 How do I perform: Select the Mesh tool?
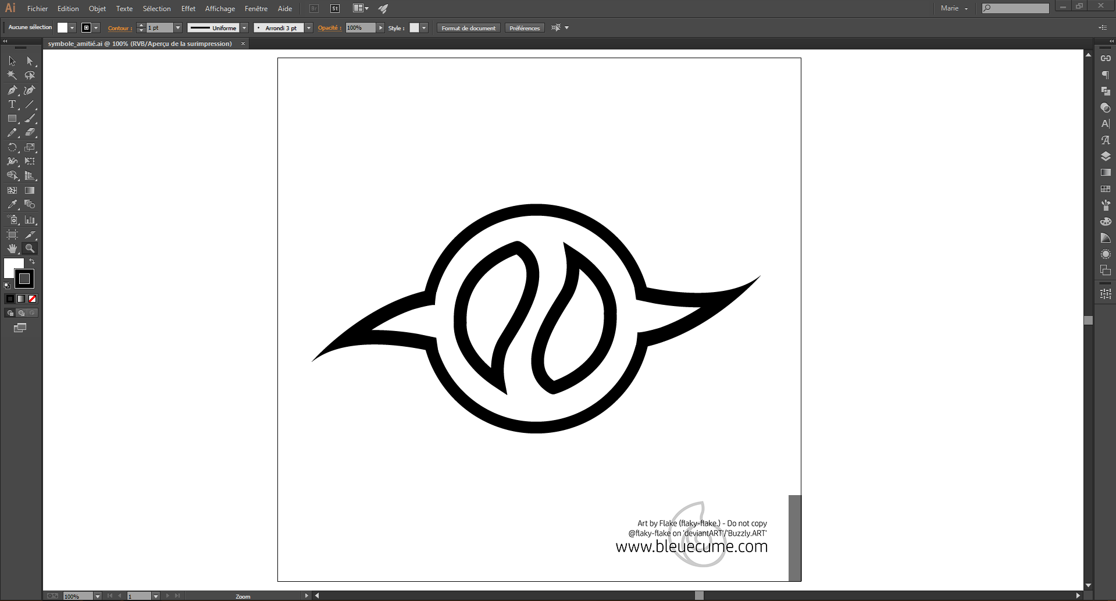12,190
